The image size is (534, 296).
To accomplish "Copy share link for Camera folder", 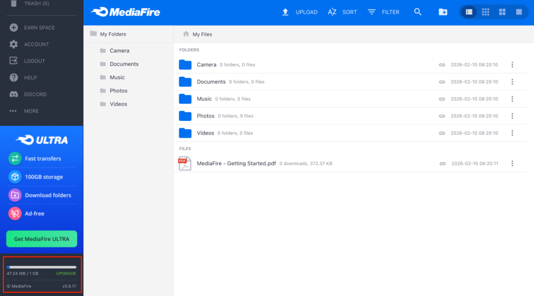I will tap(442, 65).
